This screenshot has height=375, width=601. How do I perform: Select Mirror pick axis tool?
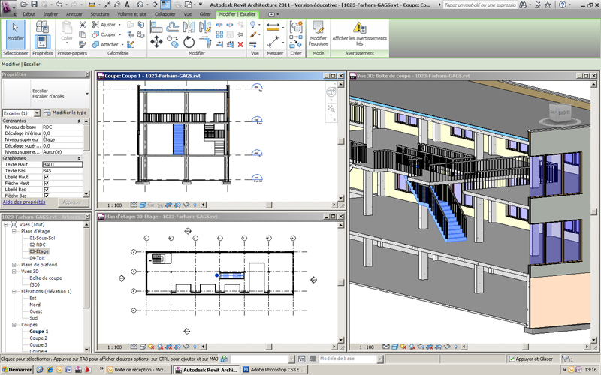point(189,27)
